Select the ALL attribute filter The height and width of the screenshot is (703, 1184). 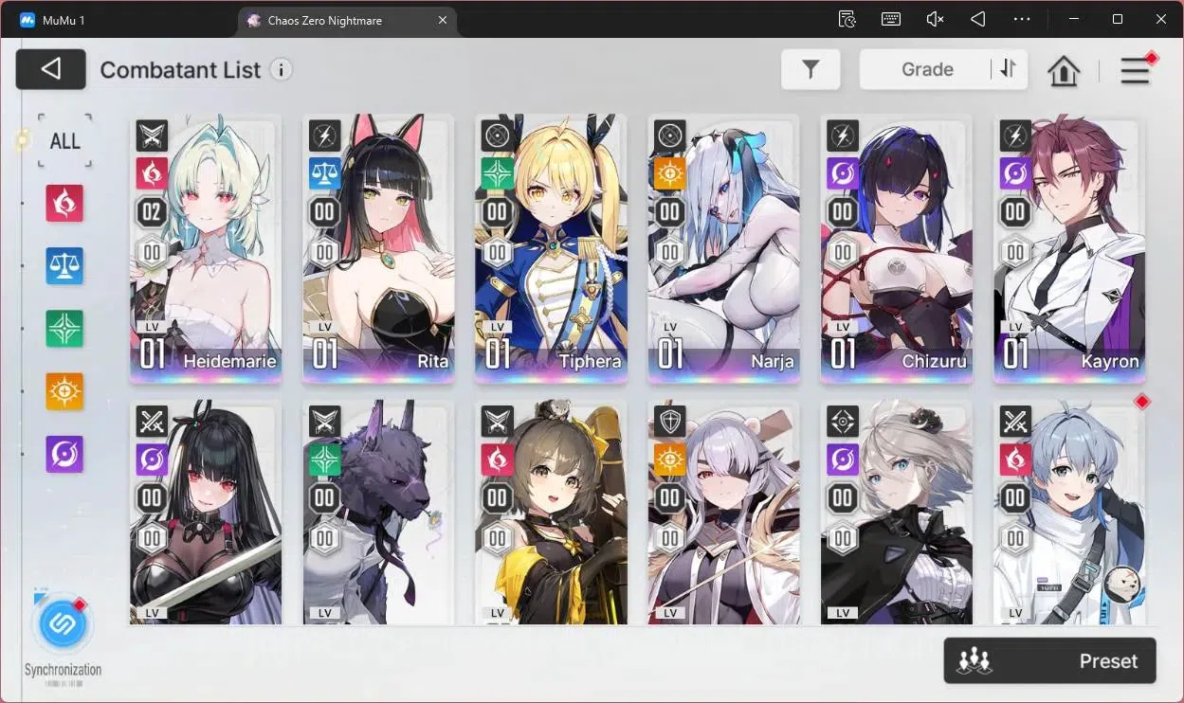65,141
